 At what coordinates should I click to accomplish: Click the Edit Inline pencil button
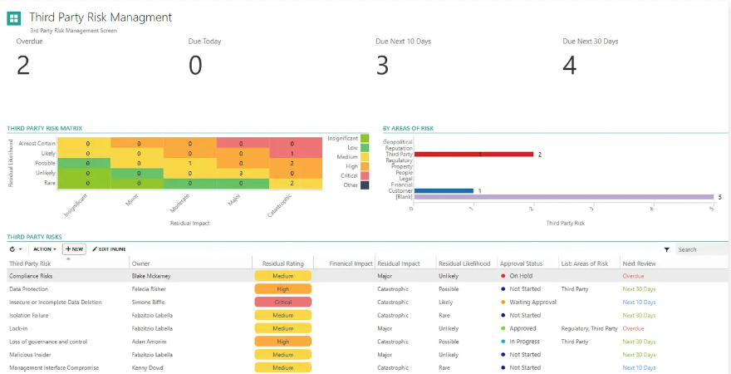(109, 249)
